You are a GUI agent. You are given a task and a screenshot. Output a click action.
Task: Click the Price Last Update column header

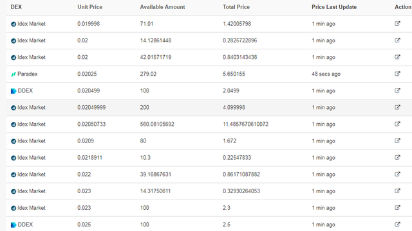[x=334, y=7]
